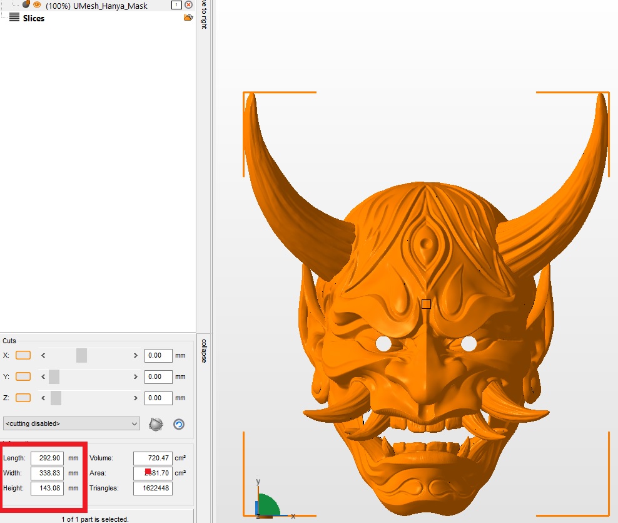This screenshot has height=523, width=618.
Task: Open the cutting disabled dropdown
Action: click(71, 423)
